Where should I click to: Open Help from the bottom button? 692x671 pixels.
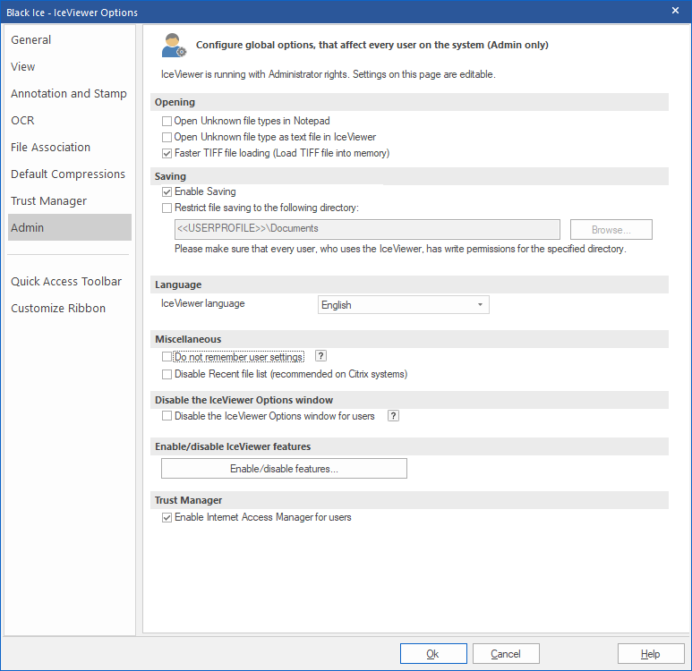coord(651,653)
